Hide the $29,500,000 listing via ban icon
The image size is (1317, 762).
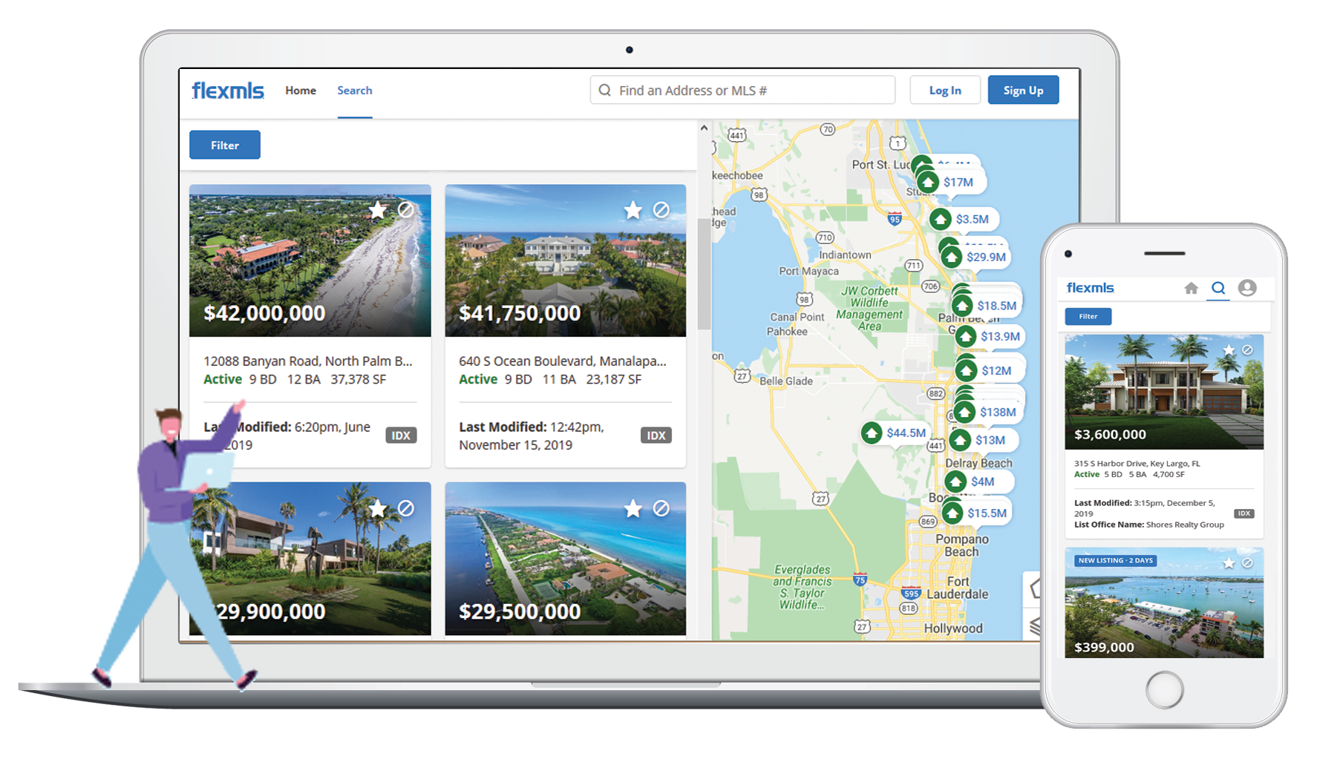661,508
